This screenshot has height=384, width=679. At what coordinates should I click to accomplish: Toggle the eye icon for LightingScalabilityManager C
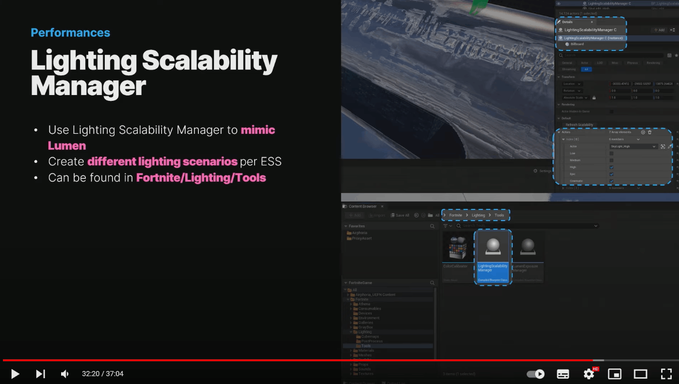coord(558,3)
